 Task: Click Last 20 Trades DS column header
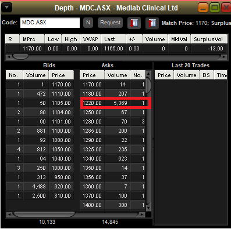(207, 75)
